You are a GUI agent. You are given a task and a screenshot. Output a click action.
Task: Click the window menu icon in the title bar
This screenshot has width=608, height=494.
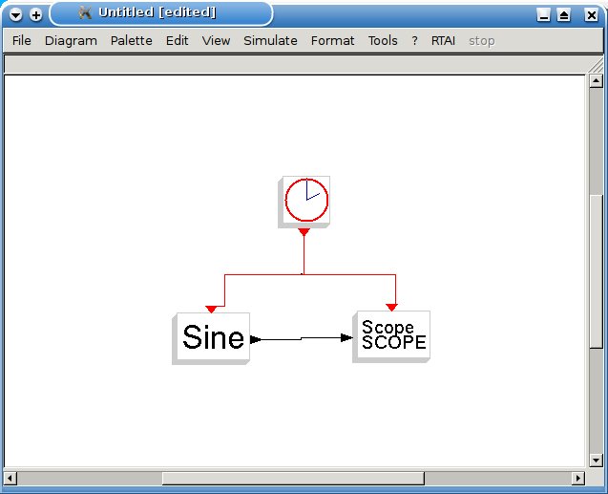pyautogui.click(x=16, y=14)
